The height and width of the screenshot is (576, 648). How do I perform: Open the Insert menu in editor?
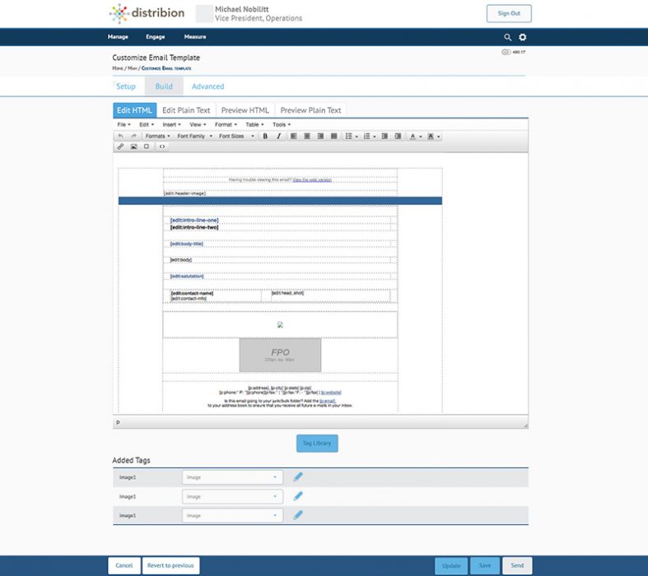pos(171,124)
